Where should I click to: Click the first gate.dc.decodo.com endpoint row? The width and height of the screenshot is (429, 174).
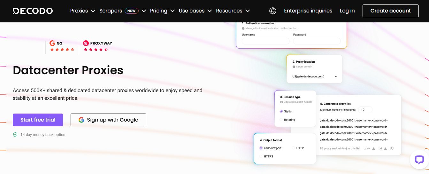(354, 121)
